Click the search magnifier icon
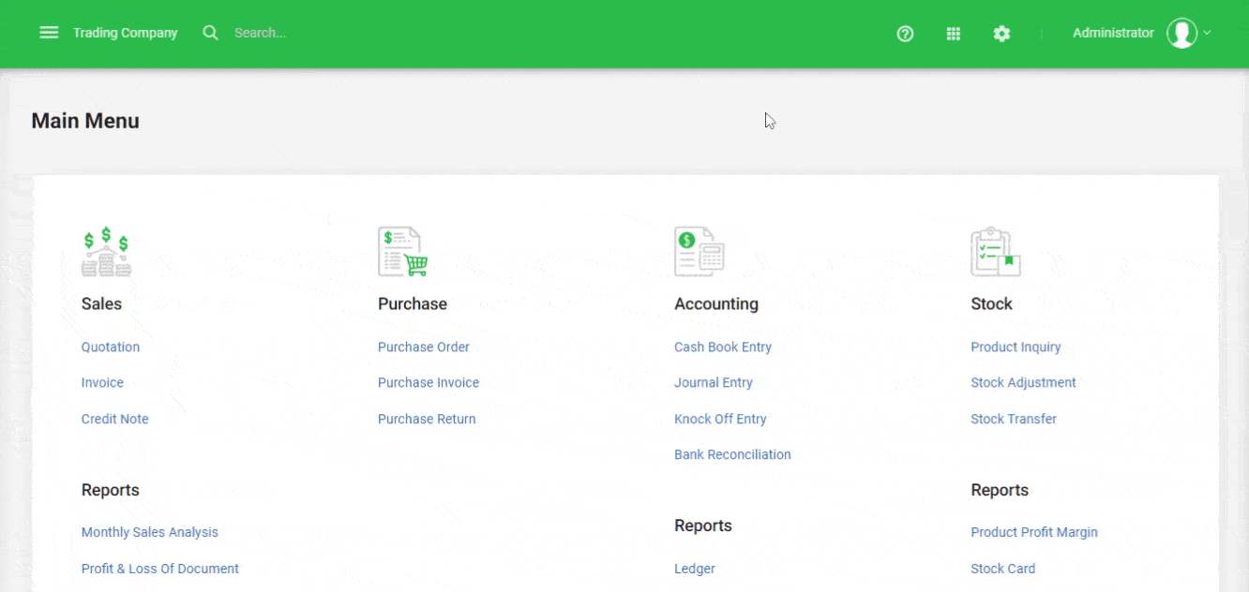Image resolution: width=1249 pixels, height=592 pixels. point(210,32)
